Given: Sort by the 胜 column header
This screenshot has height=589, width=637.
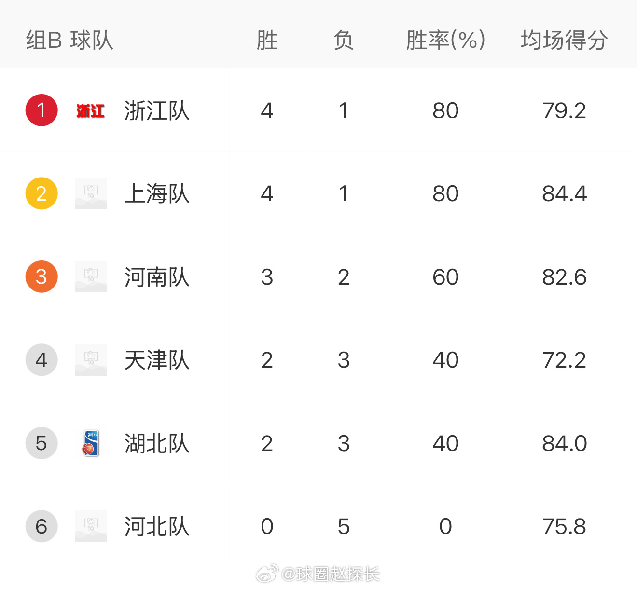Looking at the screenshot, I should (267, 40).
